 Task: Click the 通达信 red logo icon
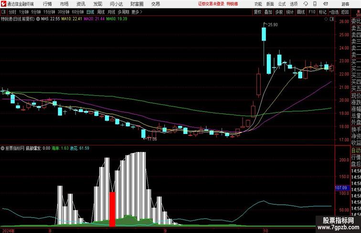click(x=3, y=4)
